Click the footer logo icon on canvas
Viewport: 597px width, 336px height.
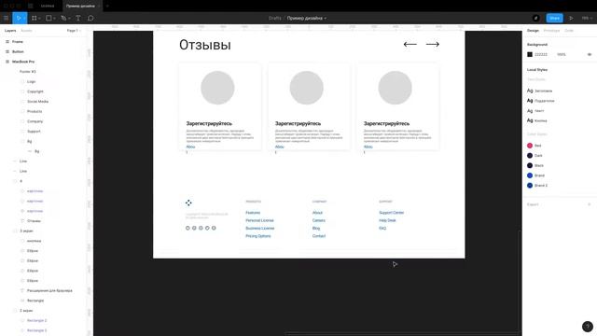[x=188, y=203]
